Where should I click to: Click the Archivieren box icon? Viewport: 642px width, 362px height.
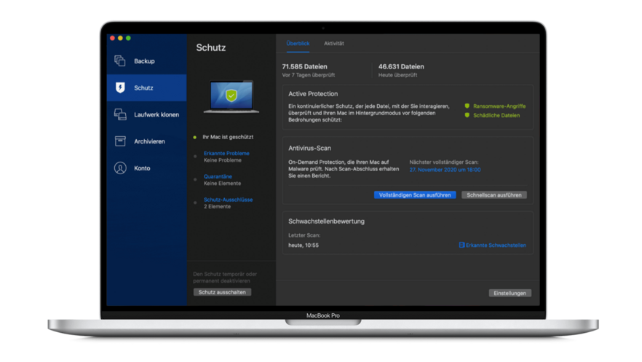tap(120, 141)
